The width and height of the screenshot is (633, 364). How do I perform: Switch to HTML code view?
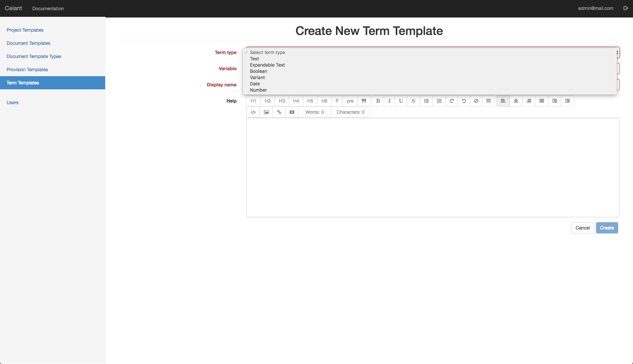click(x=253, y=112)
